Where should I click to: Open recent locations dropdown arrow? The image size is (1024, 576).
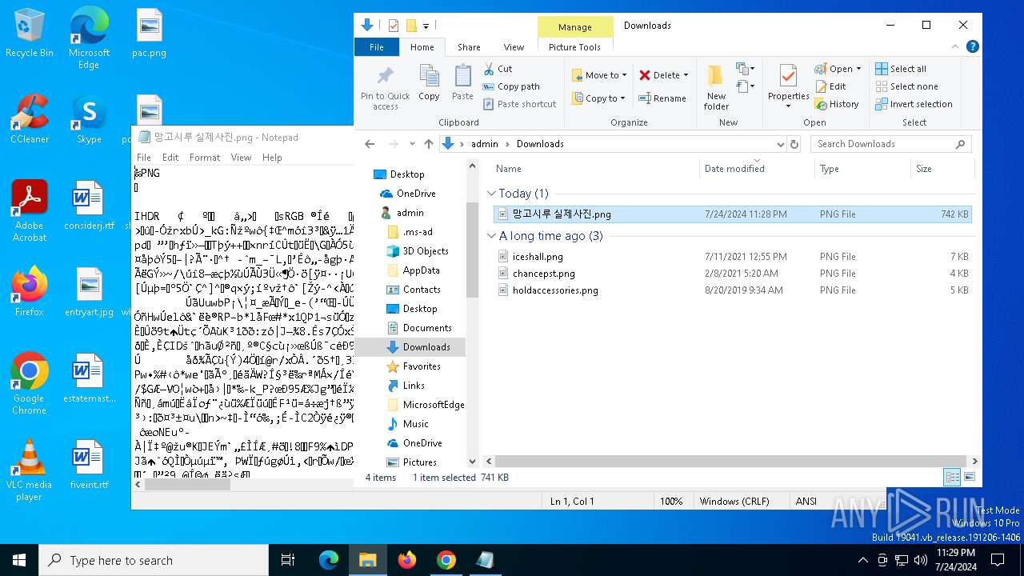tap(413, 144)
